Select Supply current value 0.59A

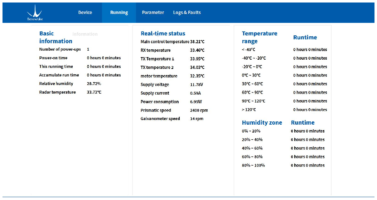click(195, 93)
